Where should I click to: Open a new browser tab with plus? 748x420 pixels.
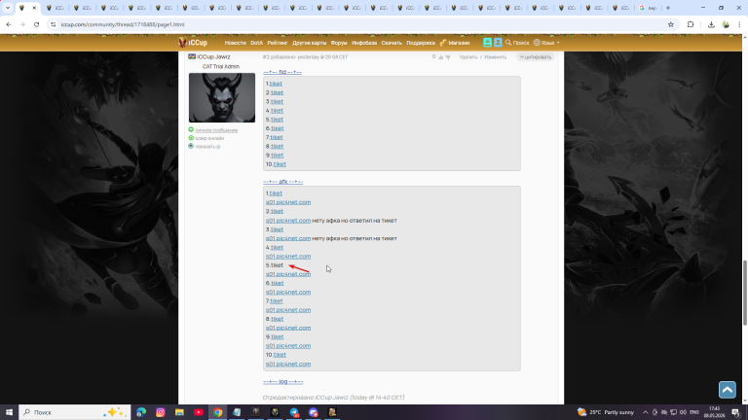(x=668, y=8)
